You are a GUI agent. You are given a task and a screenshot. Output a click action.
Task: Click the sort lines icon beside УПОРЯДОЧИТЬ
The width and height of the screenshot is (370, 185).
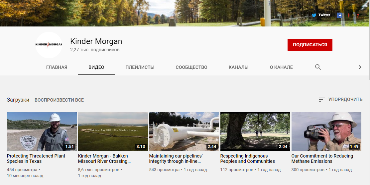(x=321, y=100)
